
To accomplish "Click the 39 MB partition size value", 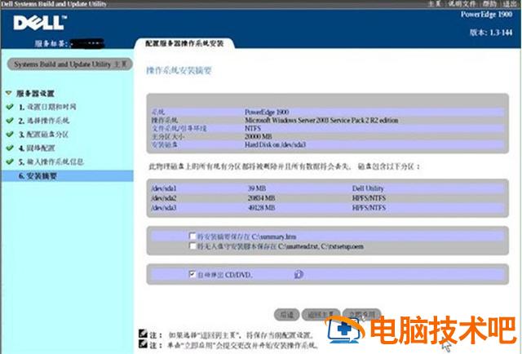I will 257,188.
